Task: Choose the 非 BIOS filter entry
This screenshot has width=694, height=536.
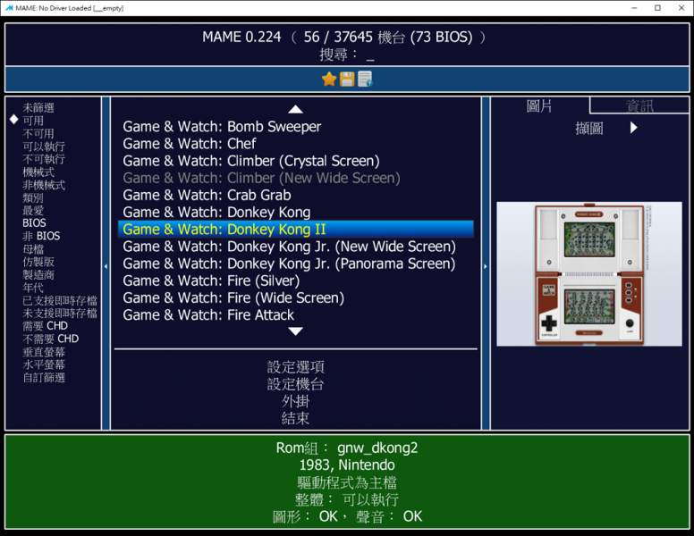Action: point(41,236)
